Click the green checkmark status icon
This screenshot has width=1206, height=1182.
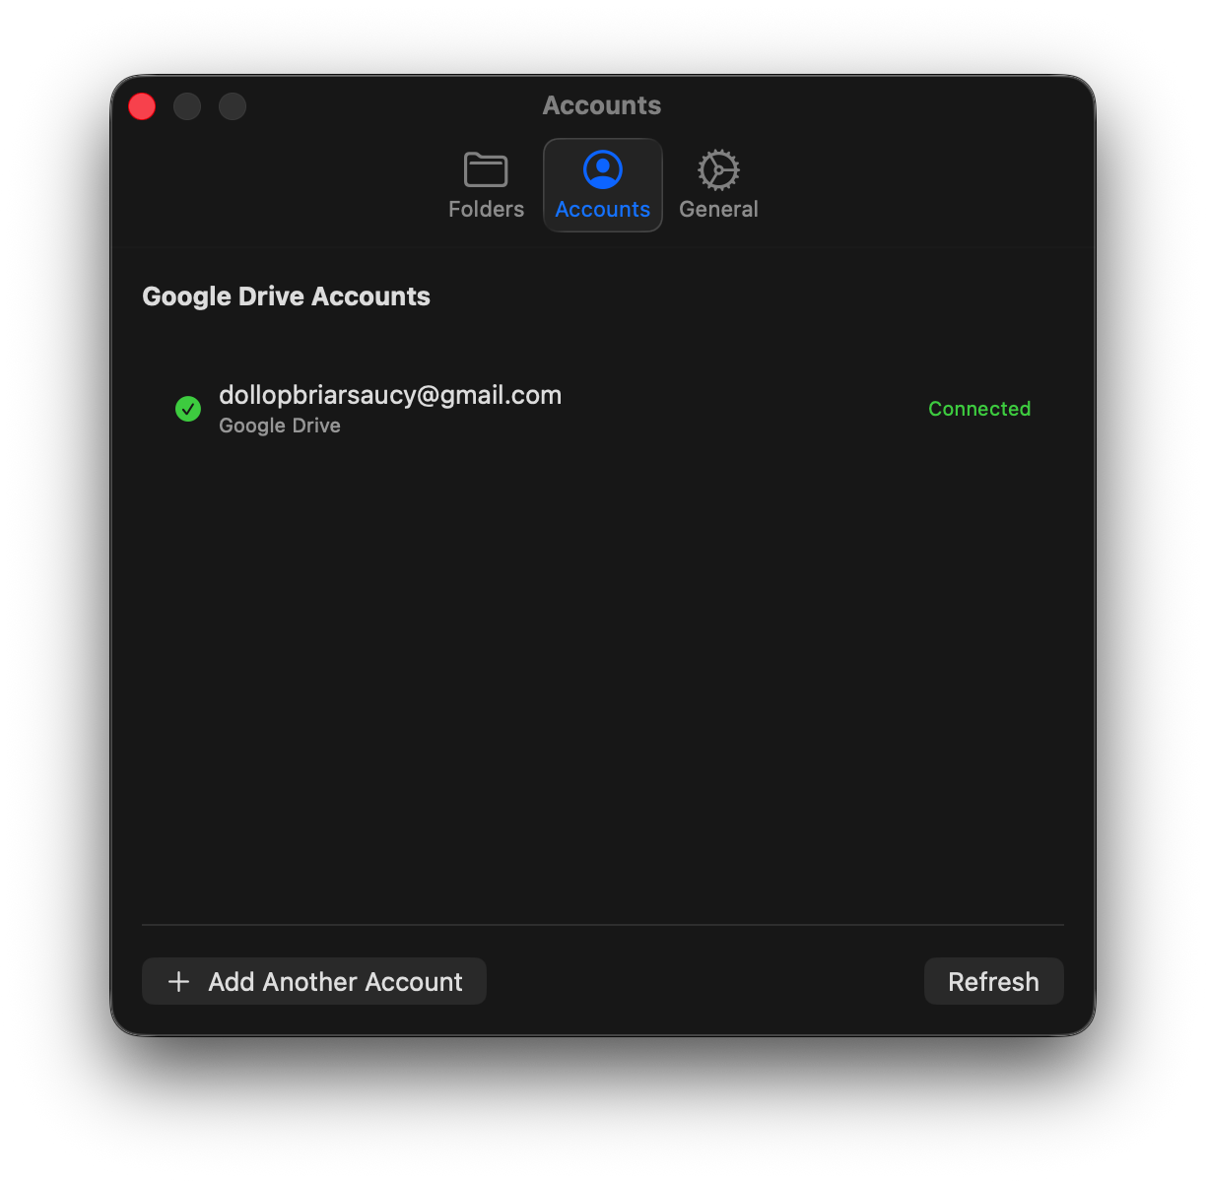point(188,409)
